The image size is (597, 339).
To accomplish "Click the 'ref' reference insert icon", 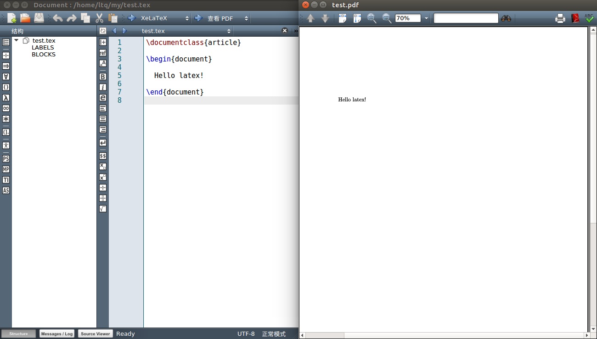I will pos(103,53).
